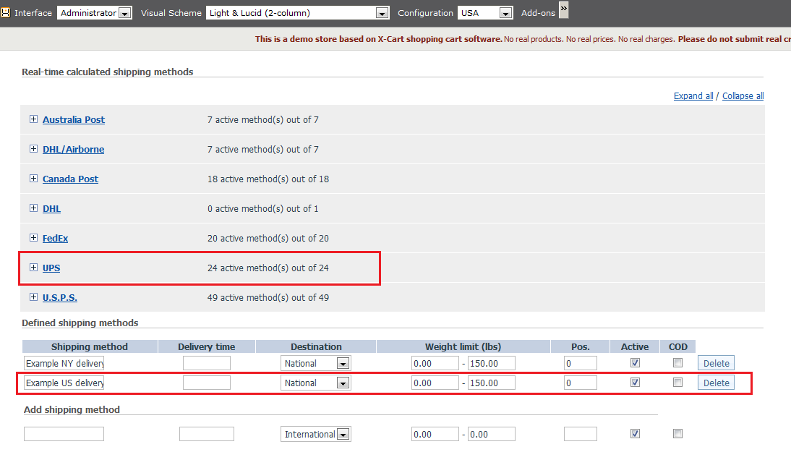Delete the Example US delivery method
Image resolution: width=791 pixels, height=452 pixels.
coord(716,383)
